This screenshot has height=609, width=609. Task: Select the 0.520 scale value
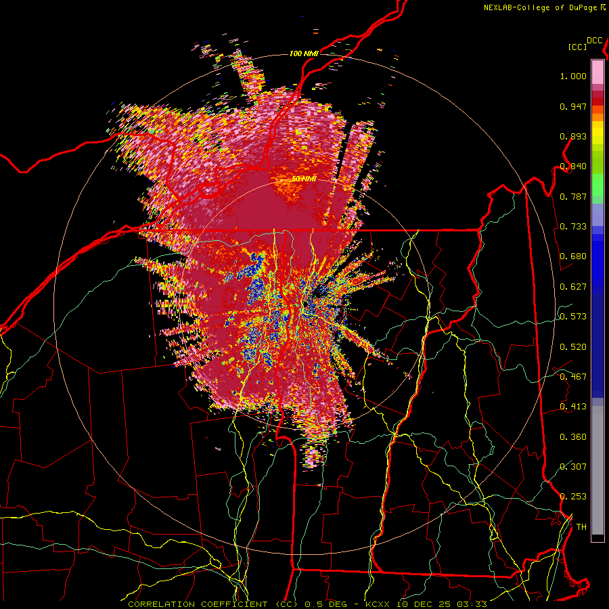(x=573, y=347)
